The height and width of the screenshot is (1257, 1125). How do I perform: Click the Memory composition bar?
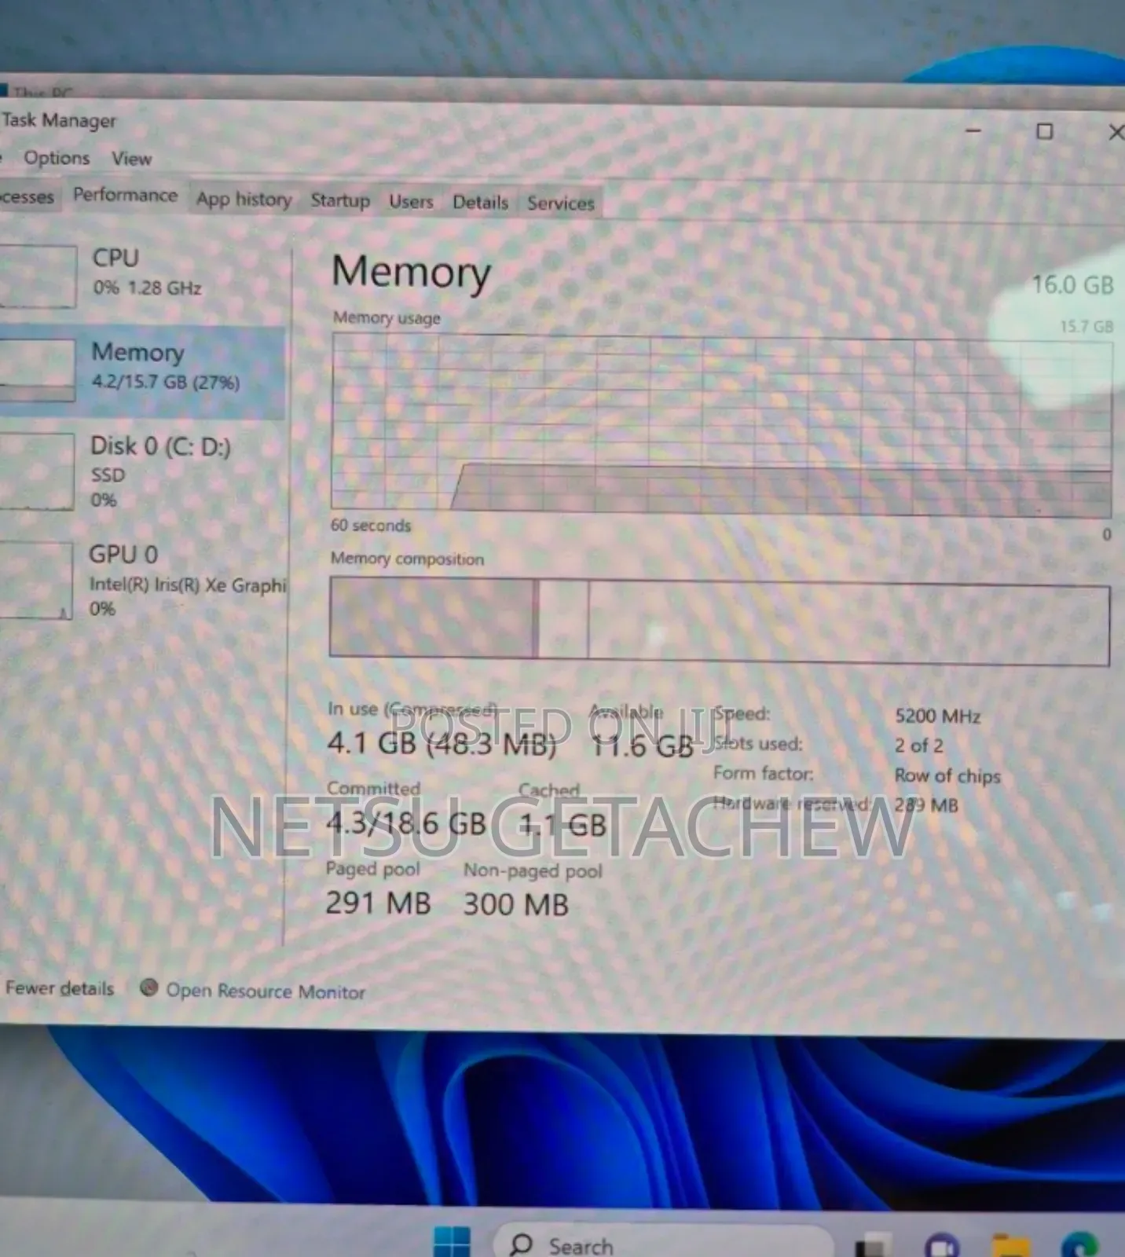720,621
